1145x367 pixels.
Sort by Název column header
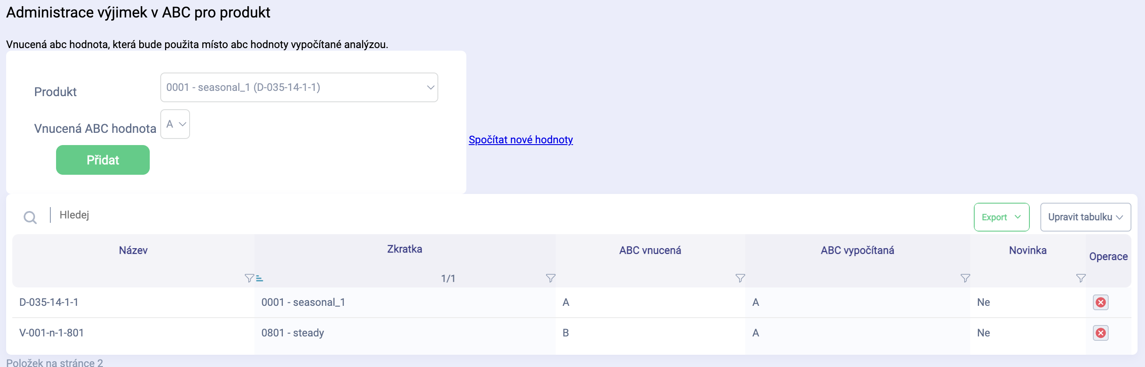pos(133,250)
